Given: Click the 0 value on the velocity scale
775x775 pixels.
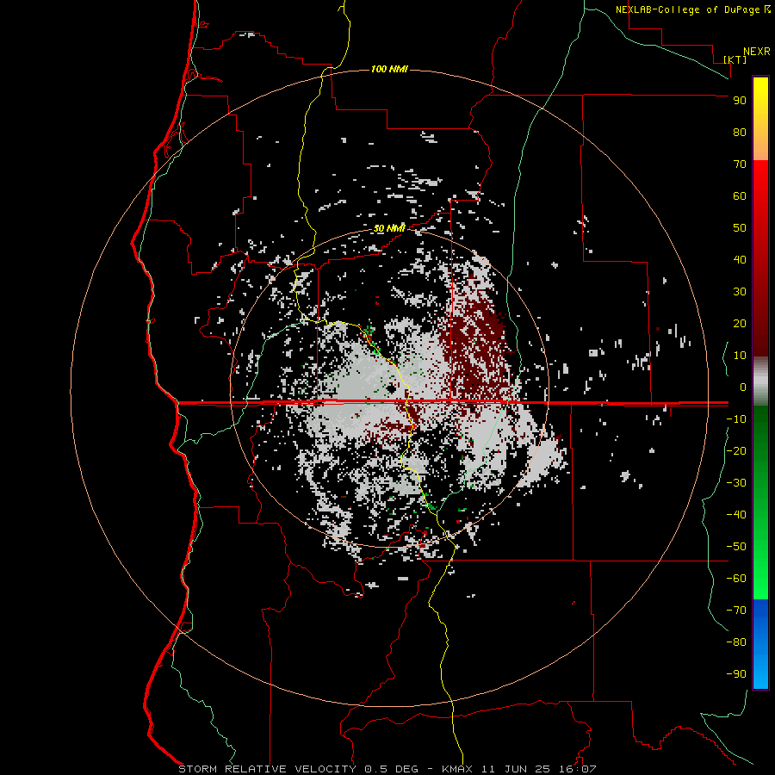Looking at the screenshot, I should pos(743,387).
